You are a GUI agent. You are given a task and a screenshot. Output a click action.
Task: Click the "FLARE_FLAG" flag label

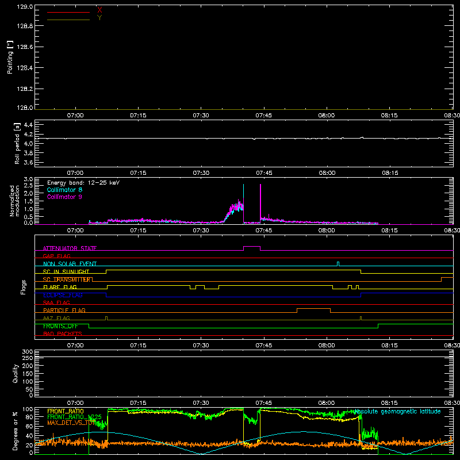coord(60,287)
